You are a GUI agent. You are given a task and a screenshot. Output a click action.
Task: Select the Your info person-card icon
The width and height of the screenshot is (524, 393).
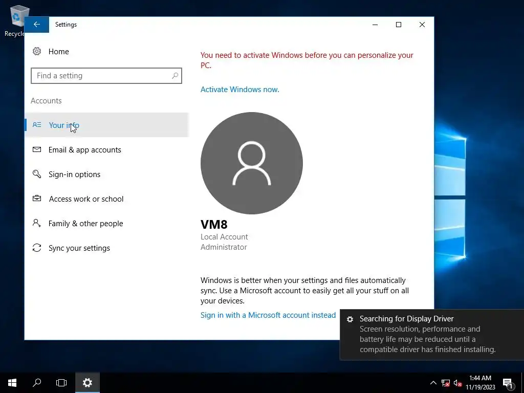[x=37, y=125]
